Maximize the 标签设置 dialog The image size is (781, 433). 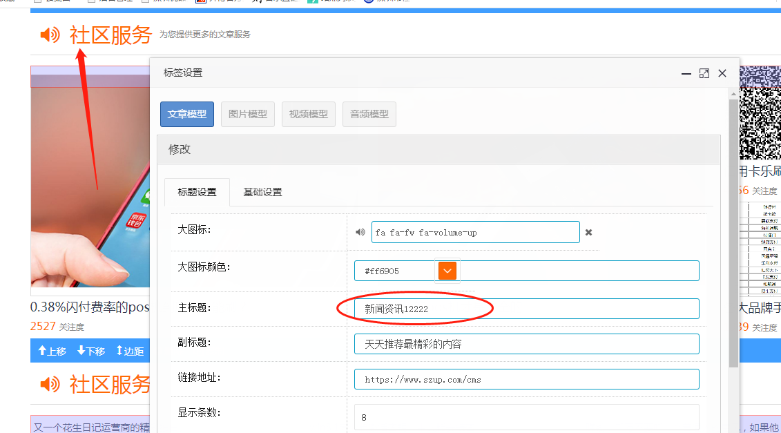point(704,73)
